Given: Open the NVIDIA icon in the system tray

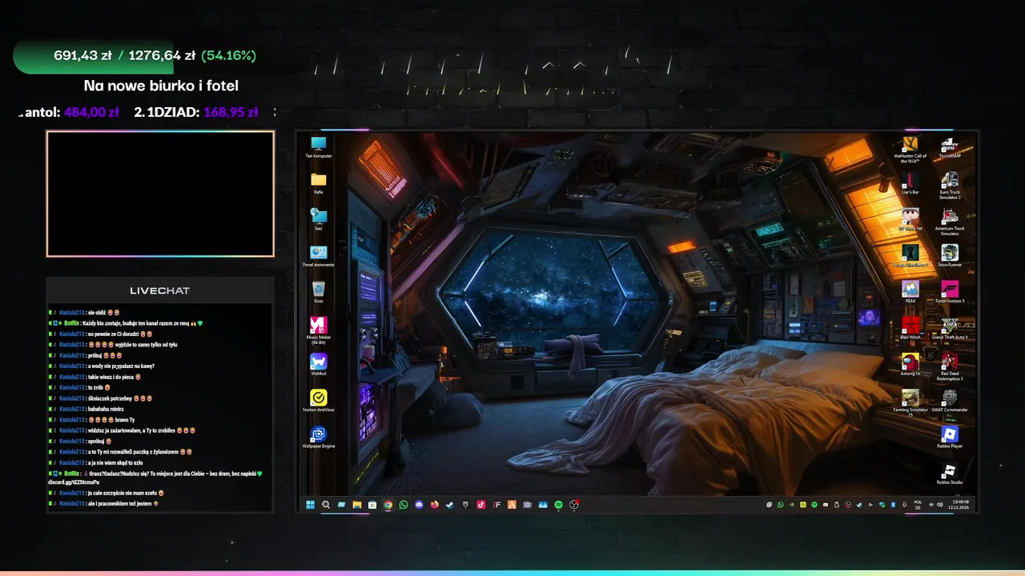Looking at the screenshot, I should 792,505.
